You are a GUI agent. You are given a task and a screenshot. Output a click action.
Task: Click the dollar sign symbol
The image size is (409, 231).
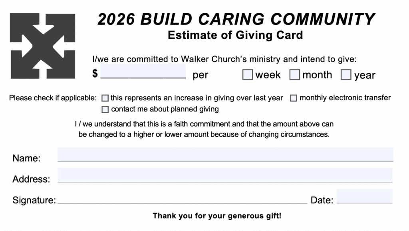point(95,74)
